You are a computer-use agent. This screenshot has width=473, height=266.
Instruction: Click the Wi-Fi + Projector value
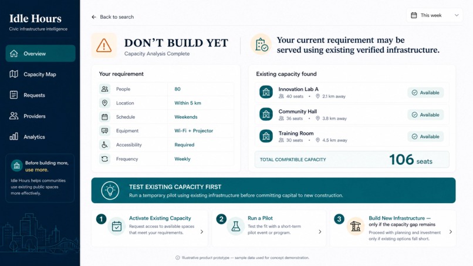click(194, 131)
